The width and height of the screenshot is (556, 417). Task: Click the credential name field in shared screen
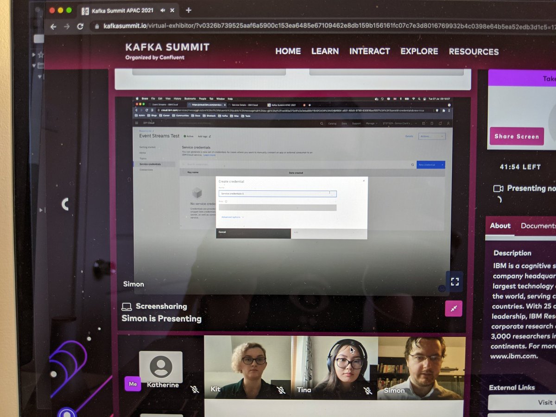[277, 194]
